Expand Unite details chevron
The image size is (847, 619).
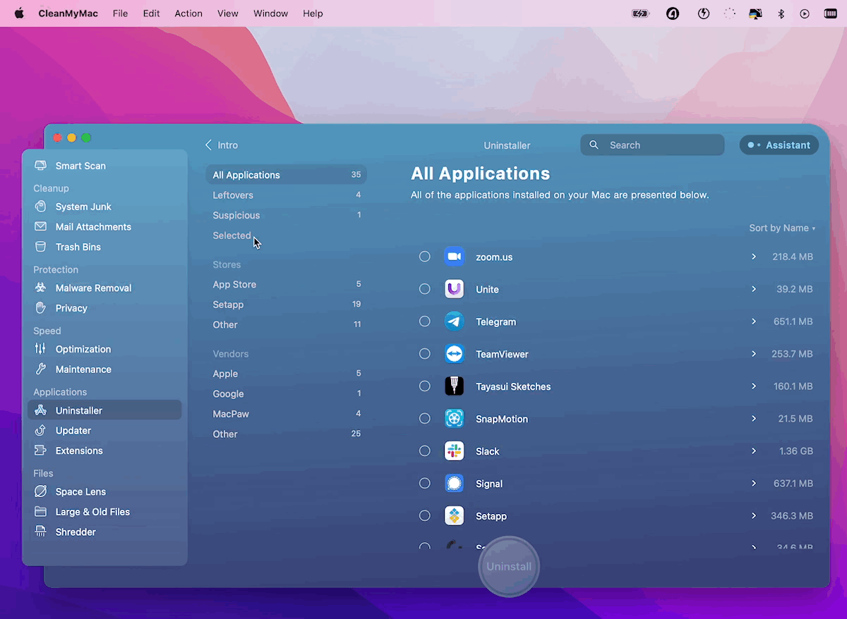[754, 289]
